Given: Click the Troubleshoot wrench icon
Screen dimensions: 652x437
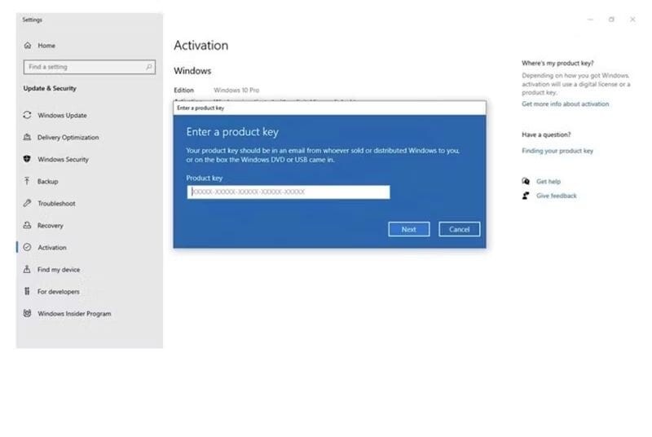Looking at the screenshot, I should click(x=28, y=203).
